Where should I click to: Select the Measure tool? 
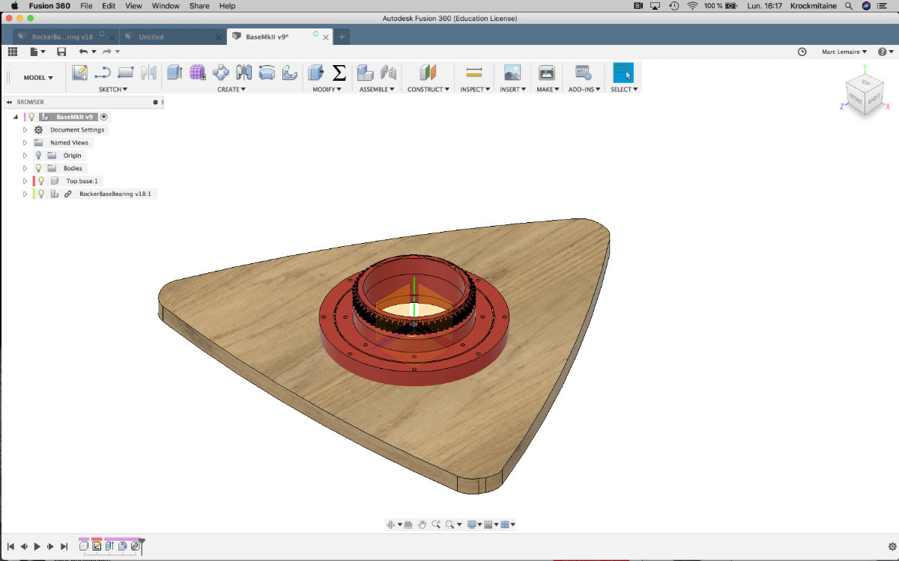(473, 73)
